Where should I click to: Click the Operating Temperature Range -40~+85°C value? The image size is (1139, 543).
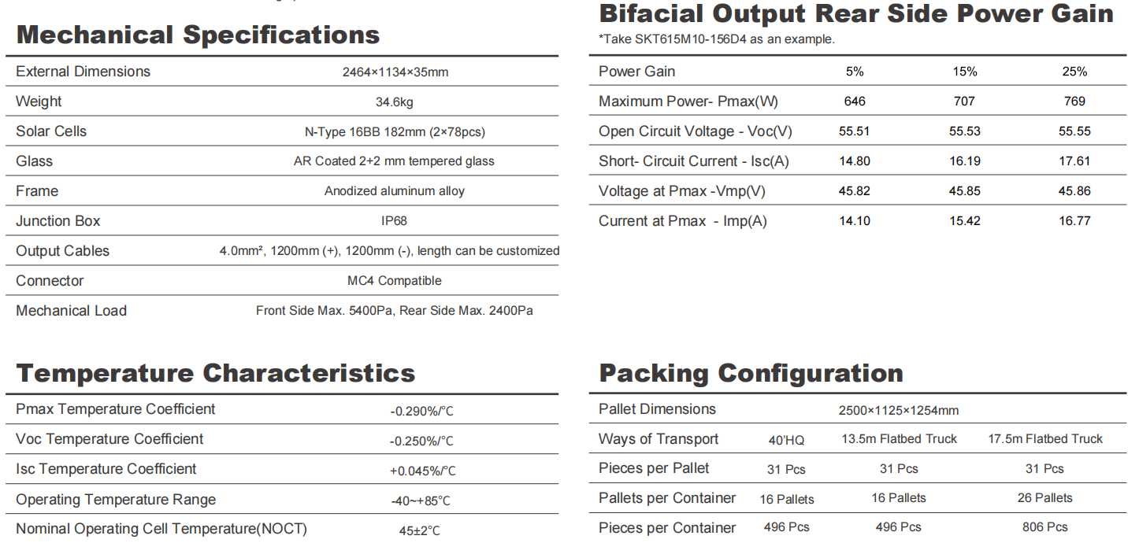click(x=421, y=501)
